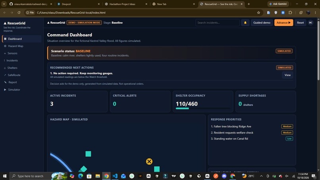The image size is (320, 180).
Task: Reload the page
Action: click(19, 13)
